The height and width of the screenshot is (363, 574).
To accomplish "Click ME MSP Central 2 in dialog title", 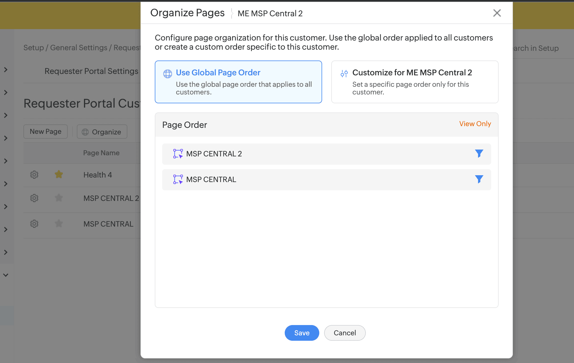I will [x=270, y=13].
